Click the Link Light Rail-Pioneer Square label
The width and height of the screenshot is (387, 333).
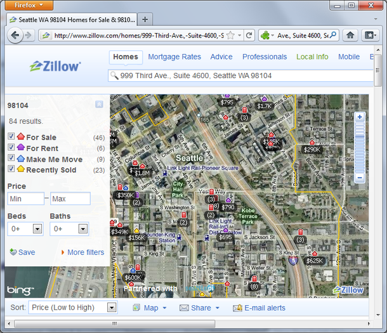click(x=202, y=168)
